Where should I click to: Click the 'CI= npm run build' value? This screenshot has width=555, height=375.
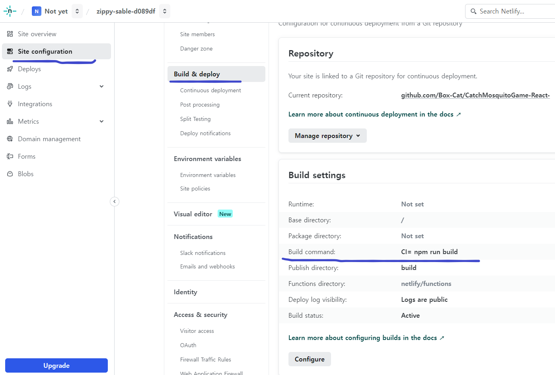pos(429,252)
